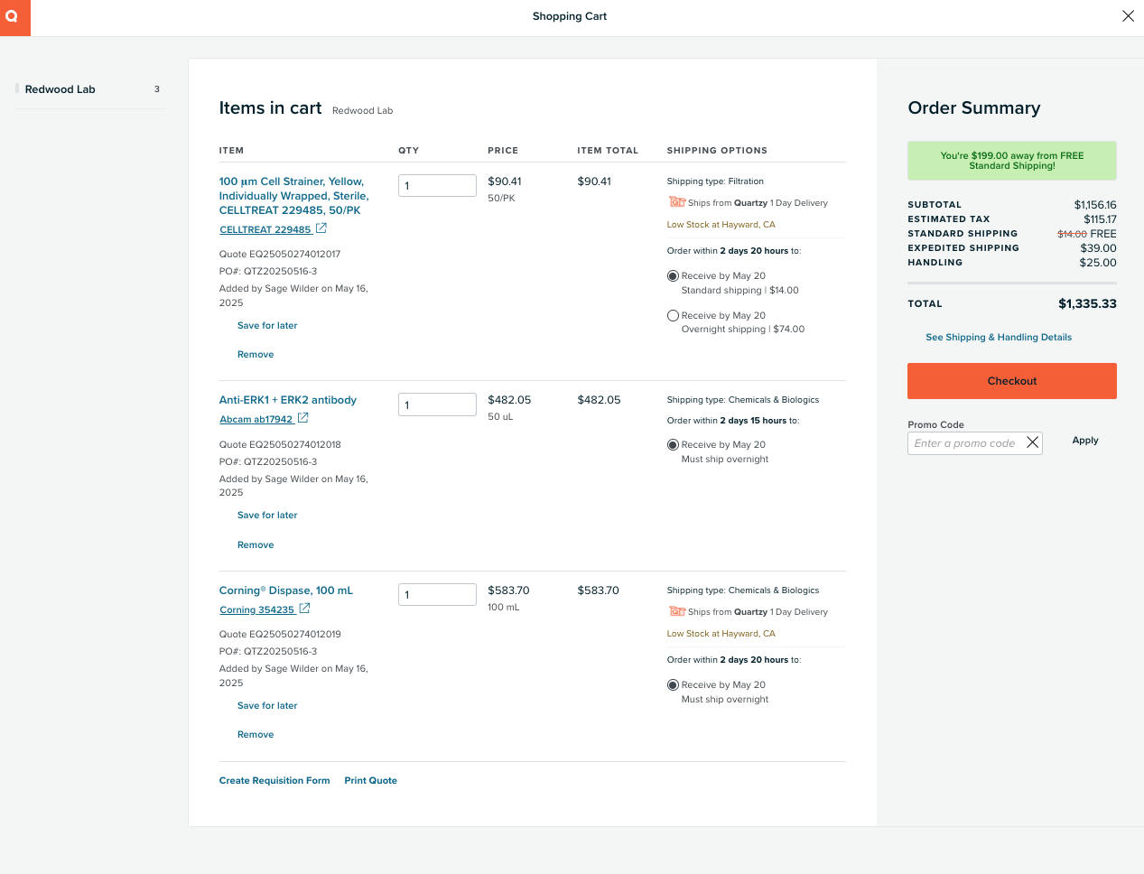Viewport: 1144px width, 874px height.
Task: Click the Quartzy delivery truck icon for Corning Dispase
Action: [x=676, y=611]
